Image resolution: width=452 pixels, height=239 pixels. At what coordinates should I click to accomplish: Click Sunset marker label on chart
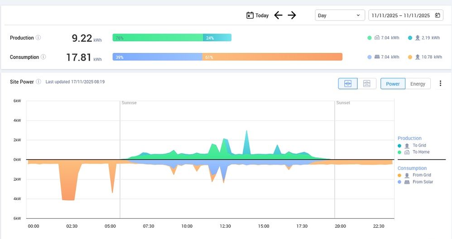343,103
